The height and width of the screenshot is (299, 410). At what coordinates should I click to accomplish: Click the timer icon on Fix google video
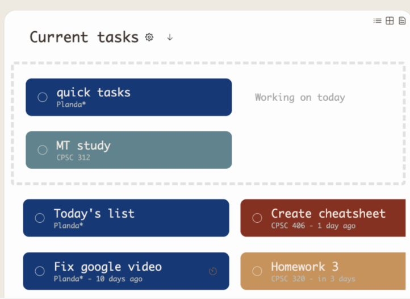click(x=213, y=271)
